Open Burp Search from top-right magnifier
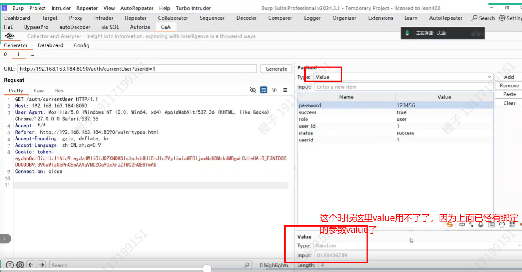522x272 pixels. click(x=483, y=18)
